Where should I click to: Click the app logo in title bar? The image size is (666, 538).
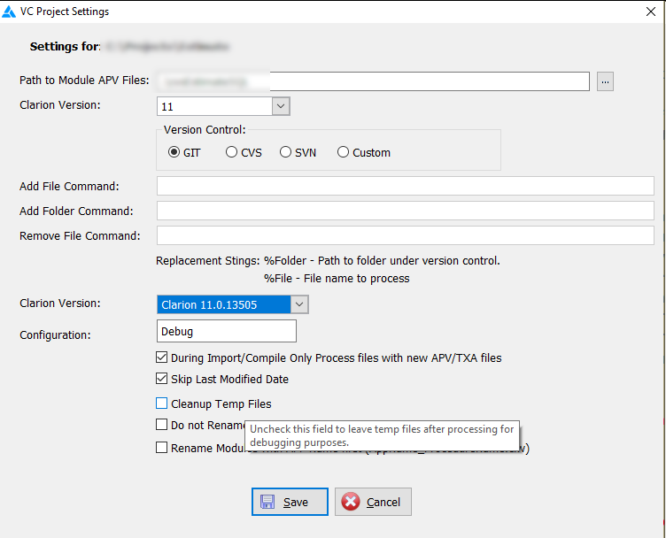pyautogui.click(x=10, y=12)
